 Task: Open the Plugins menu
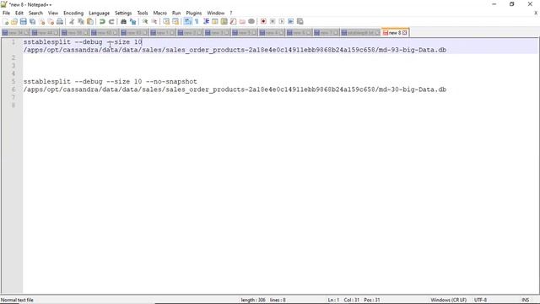coord(193,13)
